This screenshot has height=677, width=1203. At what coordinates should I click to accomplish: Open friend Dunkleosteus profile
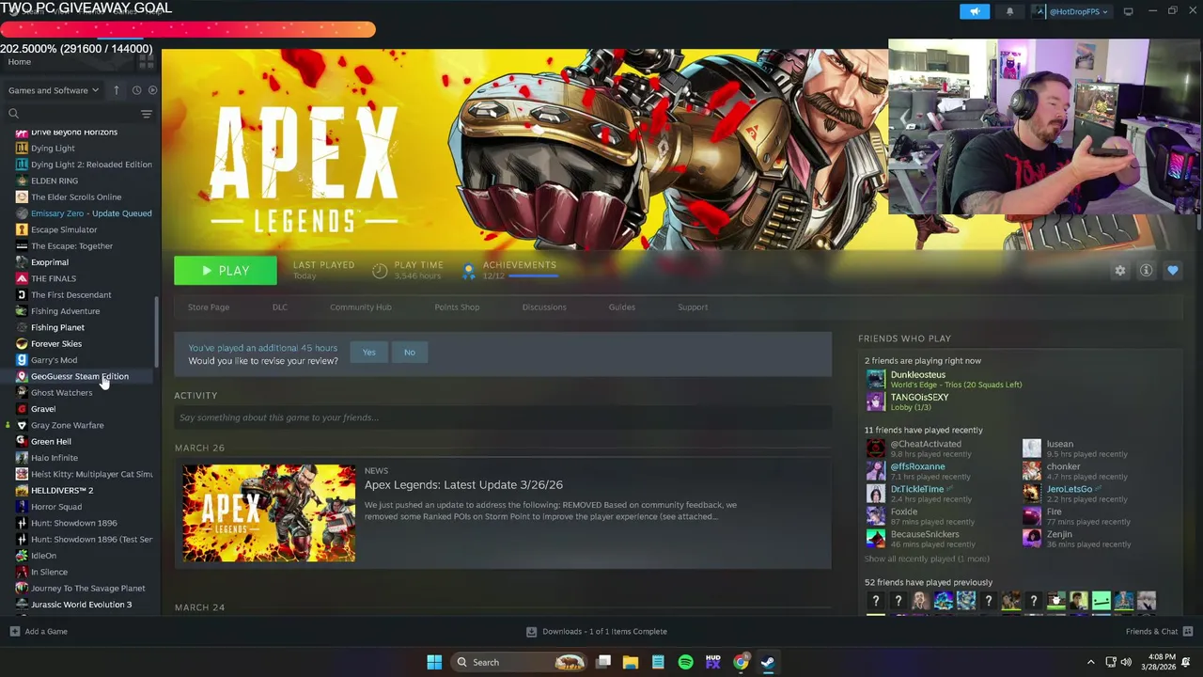point(917,375)
